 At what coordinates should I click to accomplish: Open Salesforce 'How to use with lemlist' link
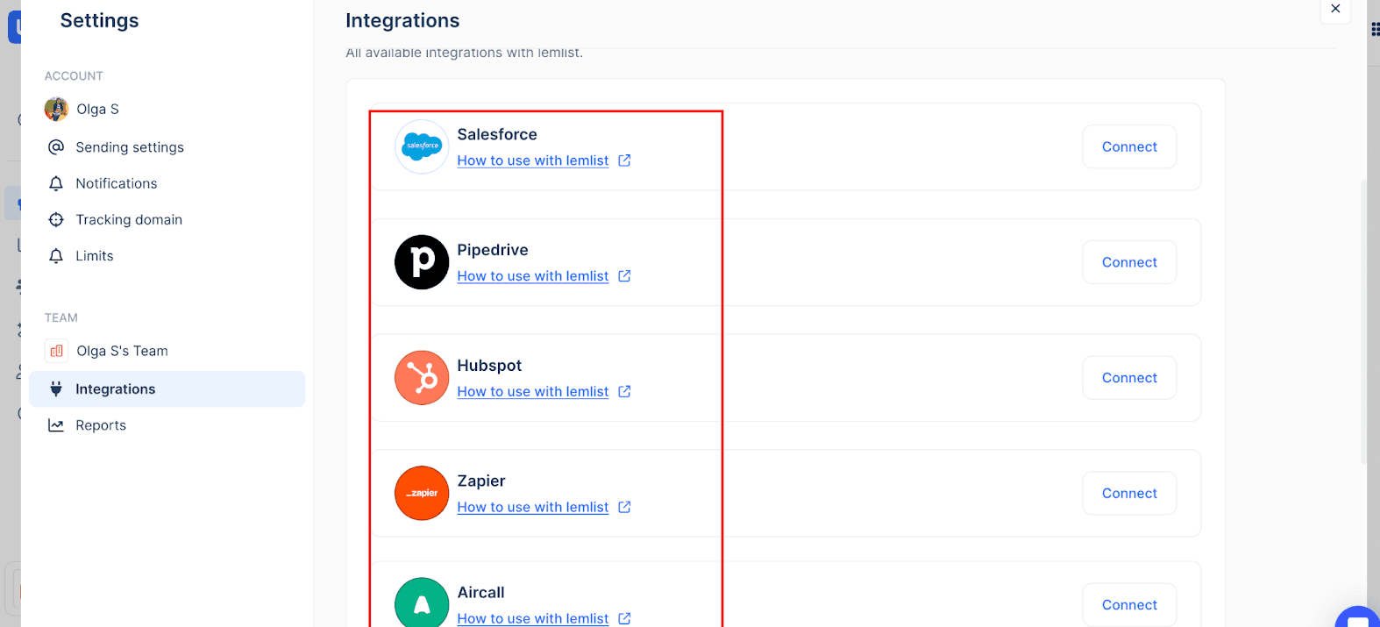click(x=533, y=160)
